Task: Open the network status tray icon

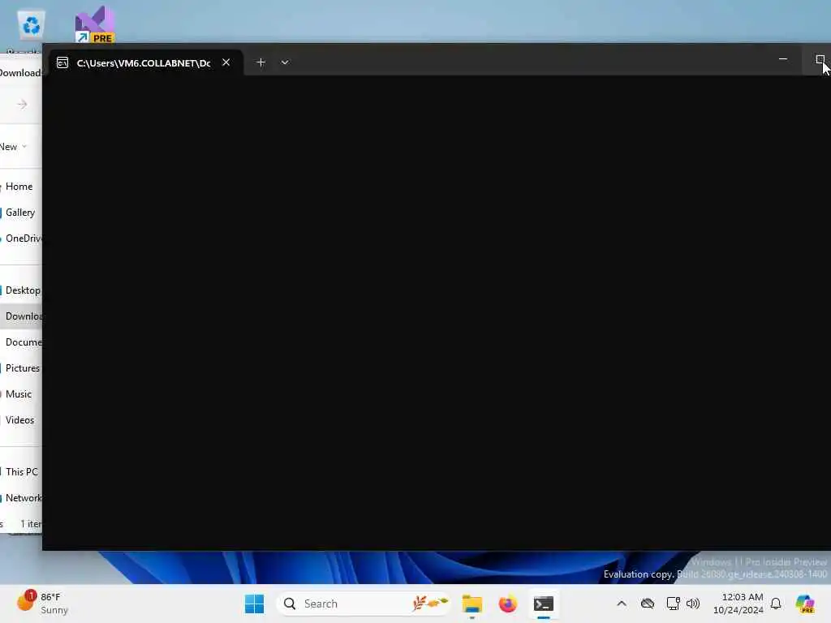Action: [673, 604]
